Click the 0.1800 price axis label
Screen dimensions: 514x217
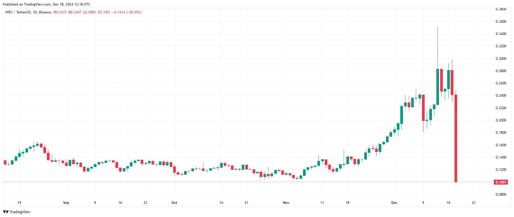[501, 133]
